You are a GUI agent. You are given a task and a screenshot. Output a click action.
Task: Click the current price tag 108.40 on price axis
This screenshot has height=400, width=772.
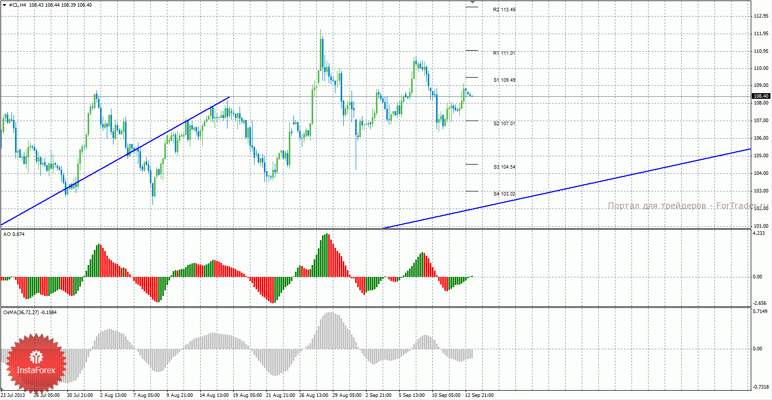click(x=761, y=96)
